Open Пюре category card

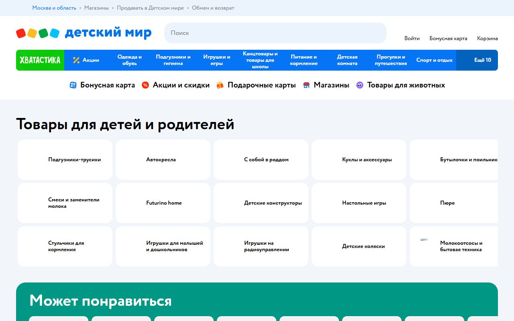tap(454, 203)
